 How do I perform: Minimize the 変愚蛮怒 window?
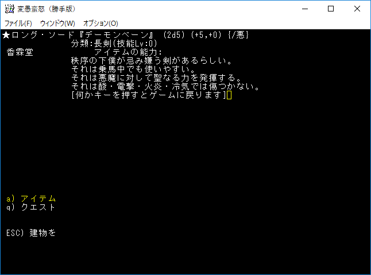click(305, 9)
